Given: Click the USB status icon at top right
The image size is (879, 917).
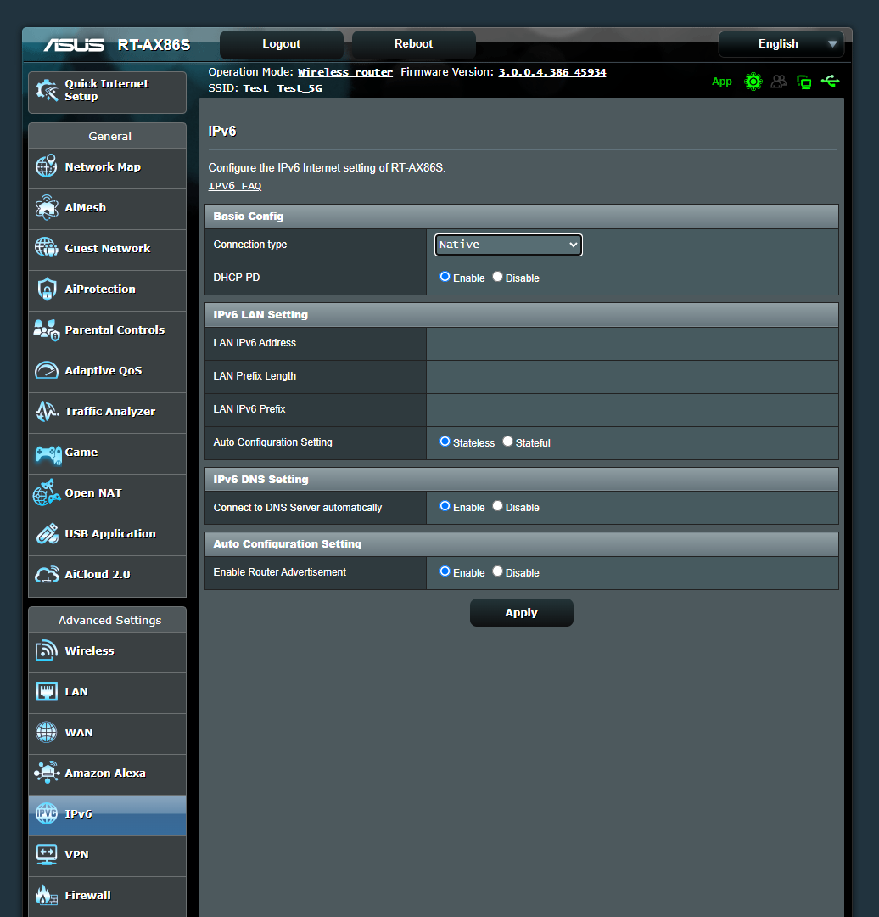Looking at the screenshot, I should [x=830, y=82].
